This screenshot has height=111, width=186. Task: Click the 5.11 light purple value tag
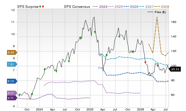click(x=12, y=93)
